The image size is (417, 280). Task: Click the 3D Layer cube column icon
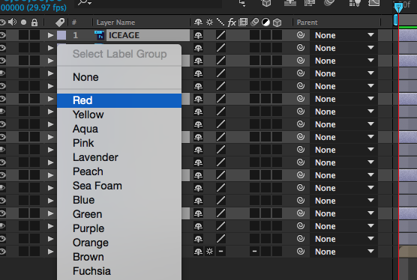pos(277,22)
